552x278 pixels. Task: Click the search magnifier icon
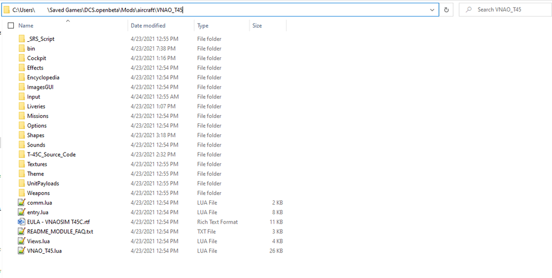click(x=469, y=10)
